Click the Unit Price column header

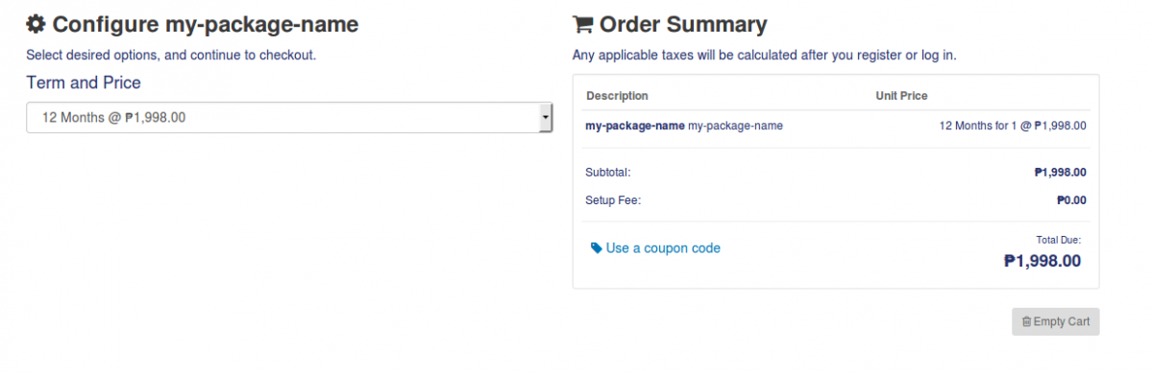click(x=901, y=96)
